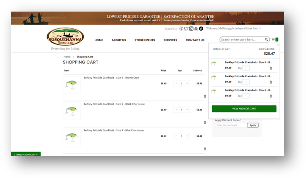
Task: Open the TikTok social icon
Action: point(201,29)
